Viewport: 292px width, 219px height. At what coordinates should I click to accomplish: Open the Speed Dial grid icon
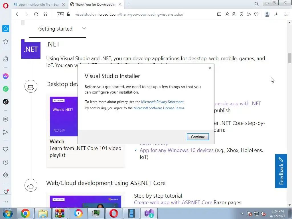tap(45, 14)
